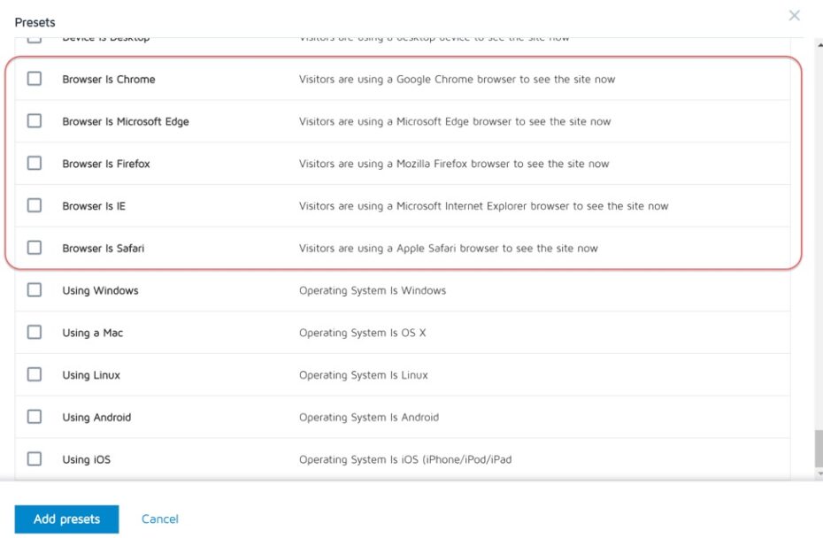The width and height of the screenshot is (823, 538).
Task: Select the Using Android checkbox
Action: (x=35, y=417)
